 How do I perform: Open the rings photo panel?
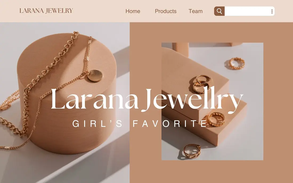pyautogui.click(x=213, y=101)
